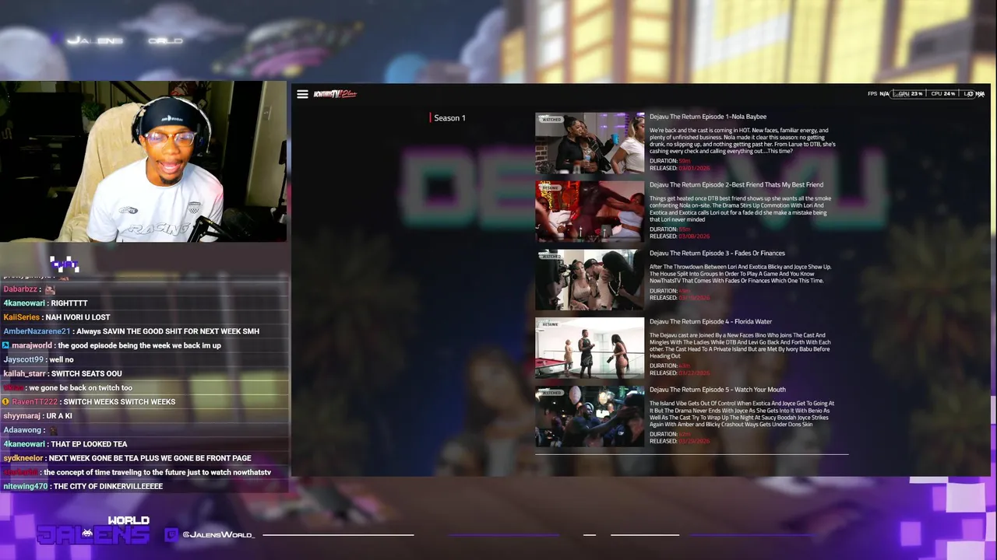This screenshot has width=997, height=560.
Task: Click the GPU 23% overlay readout
Action: tap(910, 94)
